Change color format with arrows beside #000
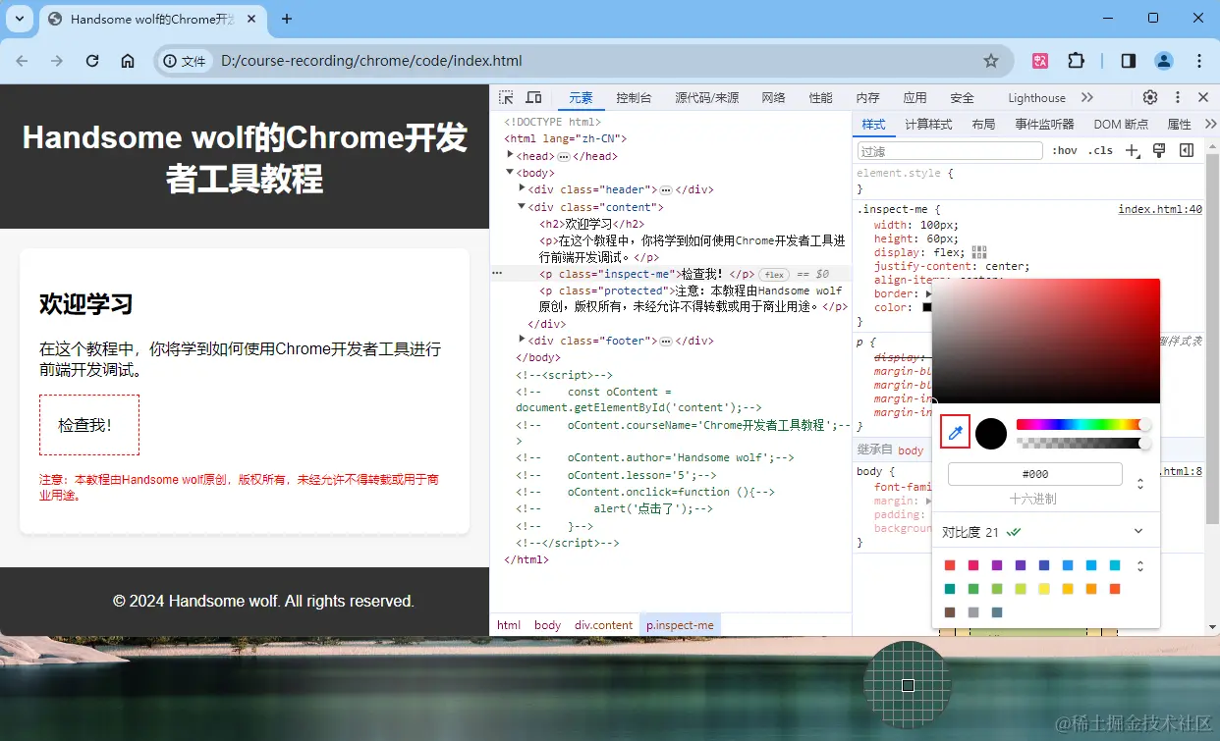Viewport: 1220px width, 741px height. coord(1139,484)
